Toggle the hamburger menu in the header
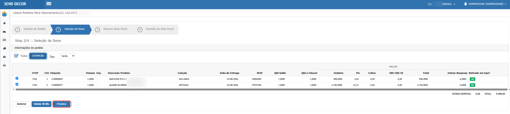 [49, 4]
